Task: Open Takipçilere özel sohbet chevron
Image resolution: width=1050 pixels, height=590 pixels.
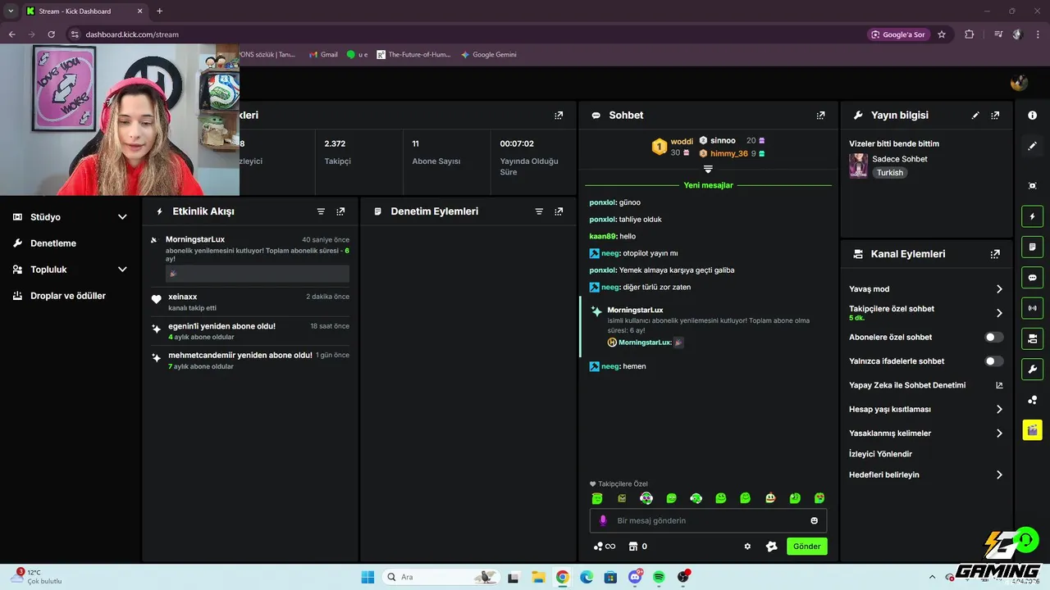Action: (x=999, y=313)
